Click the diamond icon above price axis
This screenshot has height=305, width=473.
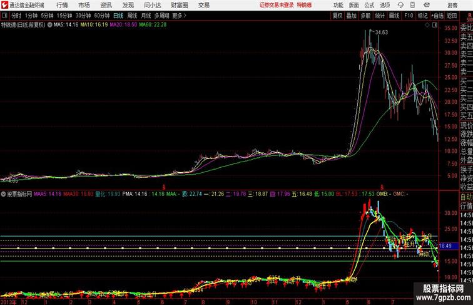pos(427,25)
